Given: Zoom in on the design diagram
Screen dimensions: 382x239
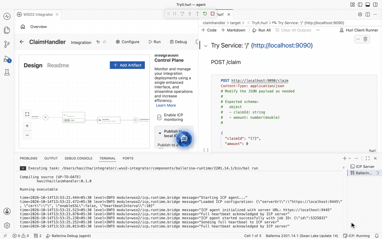Looking at the screenshot, I should click(x=27, y=126).
